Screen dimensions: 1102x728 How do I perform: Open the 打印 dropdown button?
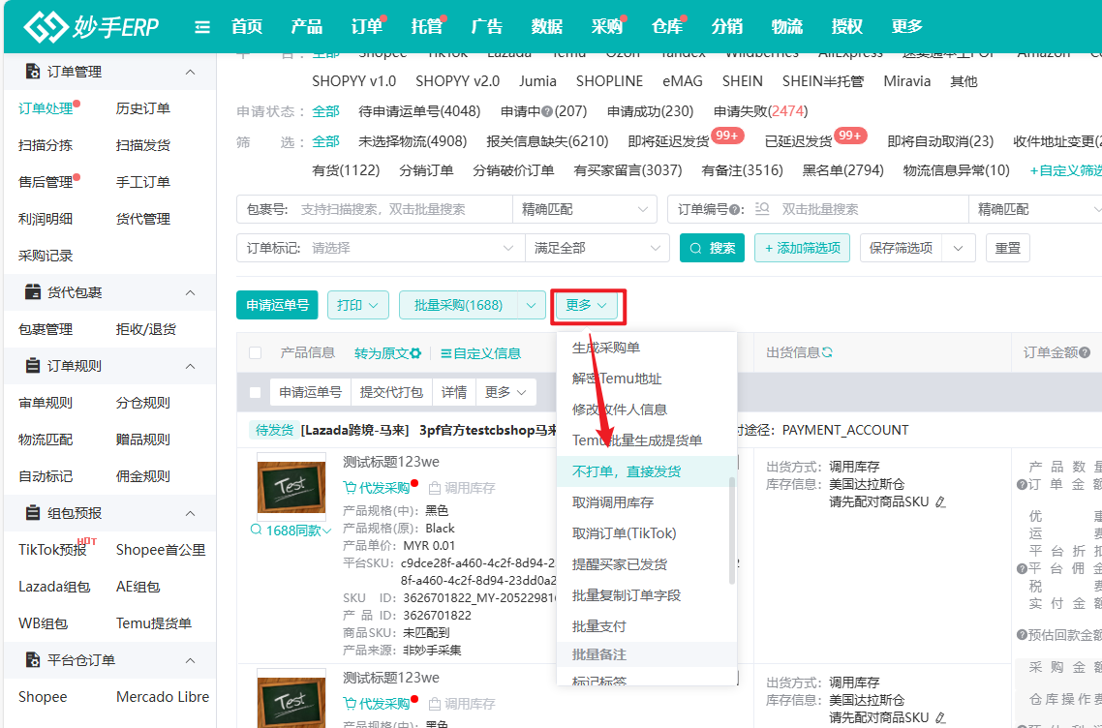point(357,305)
